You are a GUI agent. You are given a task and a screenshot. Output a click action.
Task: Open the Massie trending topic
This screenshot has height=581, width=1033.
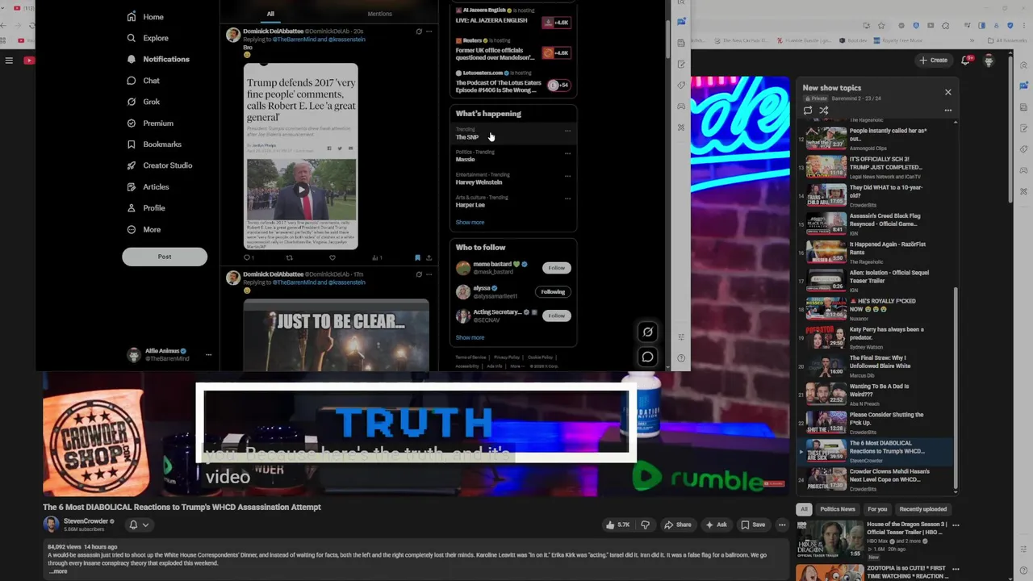[466, 159]
